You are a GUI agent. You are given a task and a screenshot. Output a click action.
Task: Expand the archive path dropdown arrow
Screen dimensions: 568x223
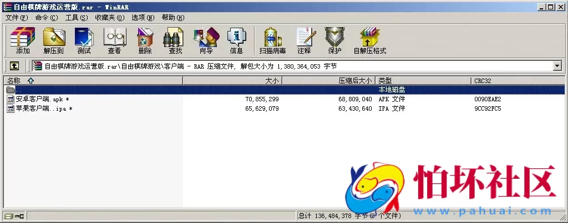pyautogui.click(x=557, y=66)
